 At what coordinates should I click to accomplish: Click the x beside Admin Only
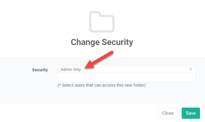pos(190,69)
